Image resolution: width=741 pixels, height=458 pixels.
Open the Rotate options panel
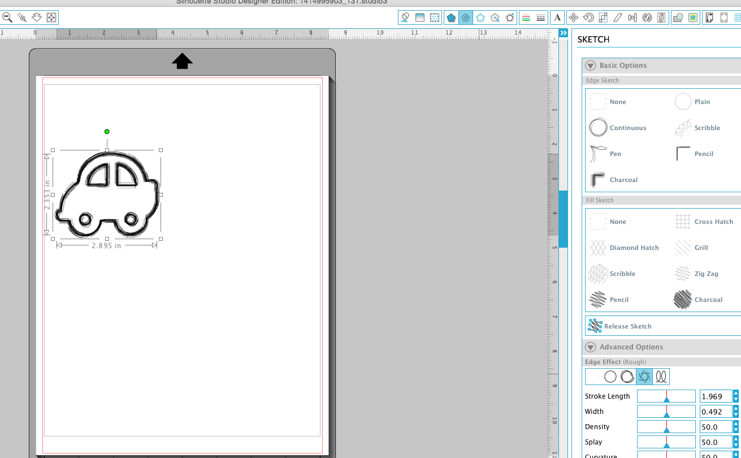[588, 18]
